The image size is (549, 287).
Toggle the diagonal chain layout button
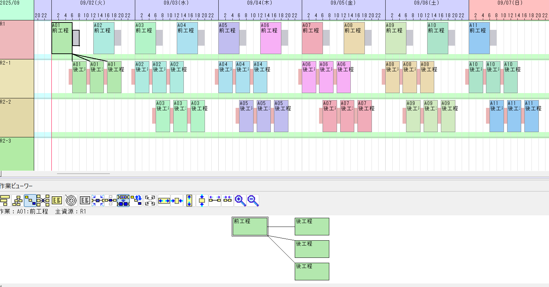(x=30, y=201)
